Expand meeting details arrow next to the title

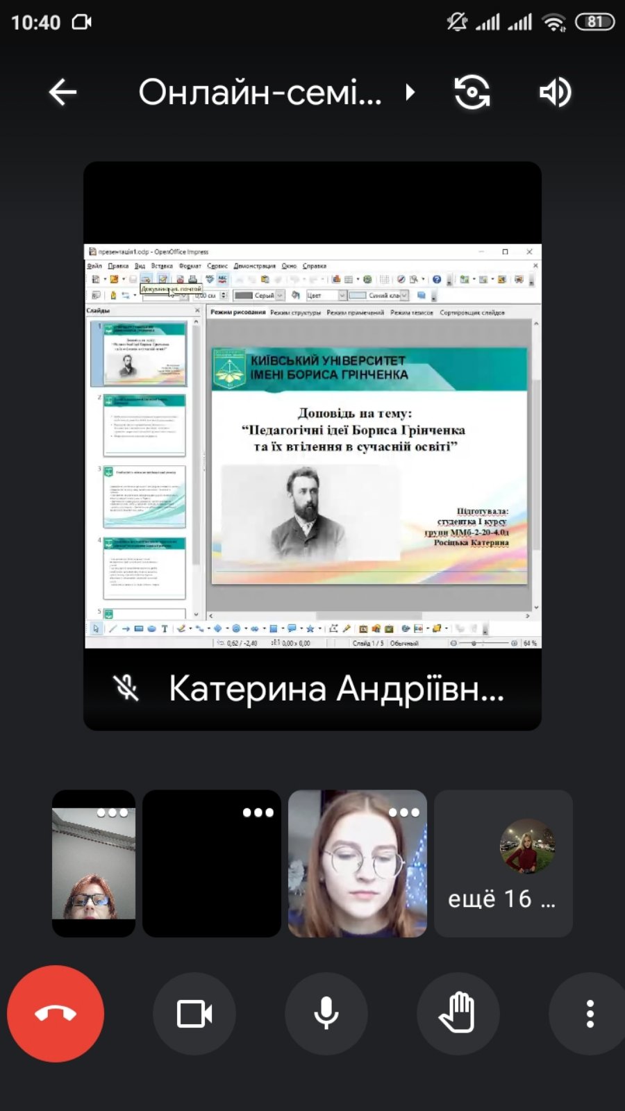[410, 92]
